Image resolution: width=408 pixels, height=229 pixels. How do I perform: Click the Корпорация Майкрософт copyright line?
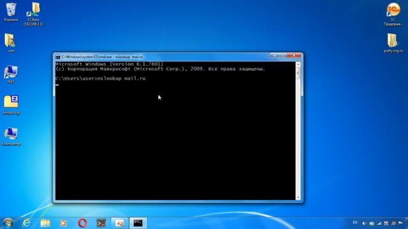click(x=160, y=69)
